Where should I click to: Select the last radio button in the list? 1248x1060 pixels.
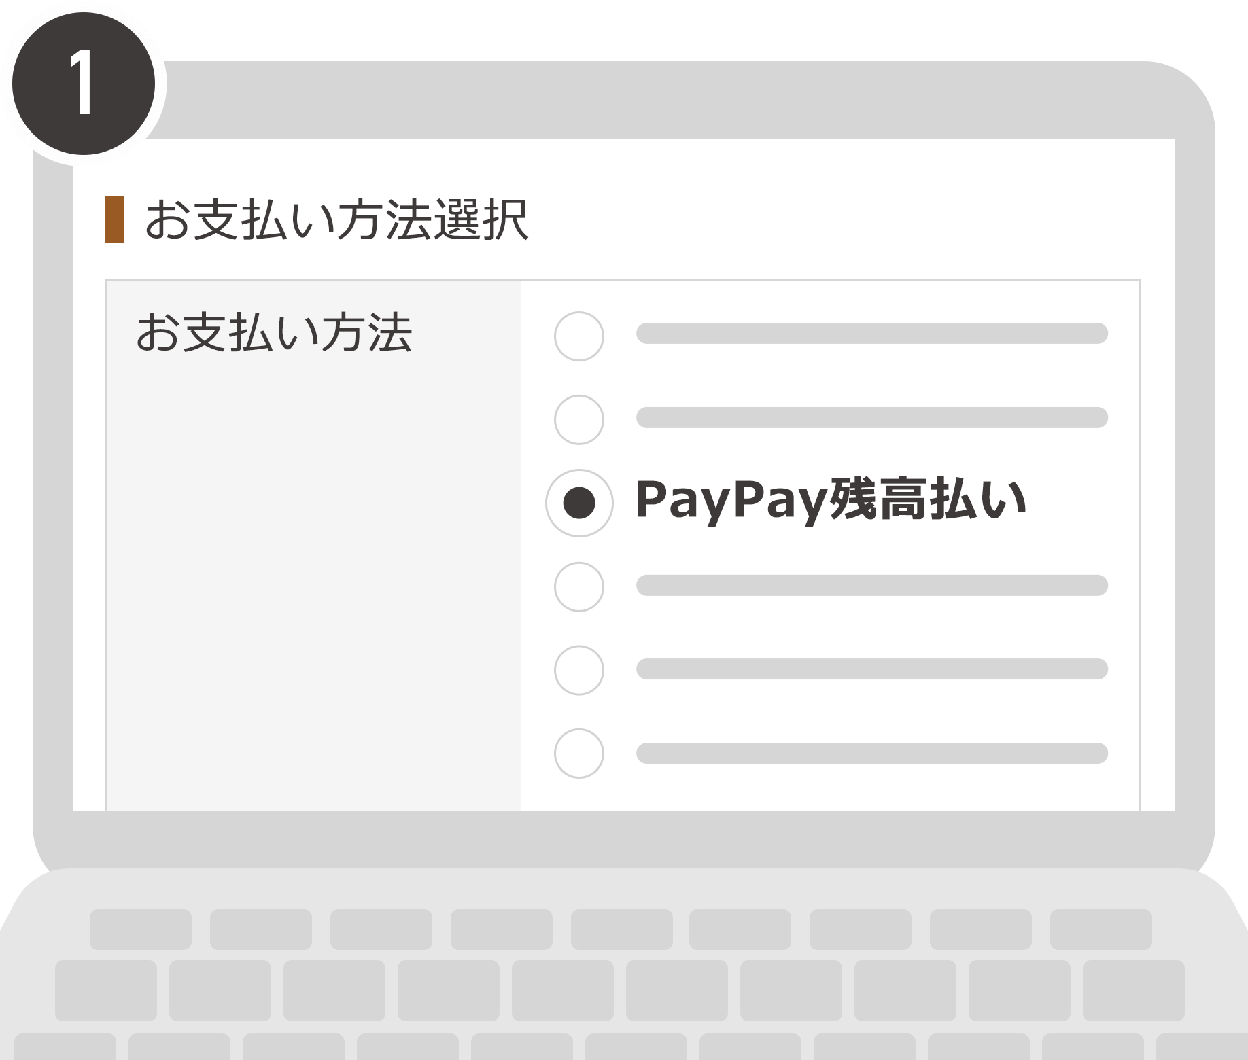pyautogui.click(x=579, y=753)
